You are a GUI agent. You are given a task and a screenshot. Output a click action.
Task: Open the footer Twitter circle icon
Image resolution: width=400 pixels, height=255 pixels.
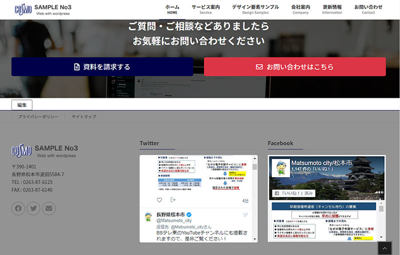click(x=33, y=208)
